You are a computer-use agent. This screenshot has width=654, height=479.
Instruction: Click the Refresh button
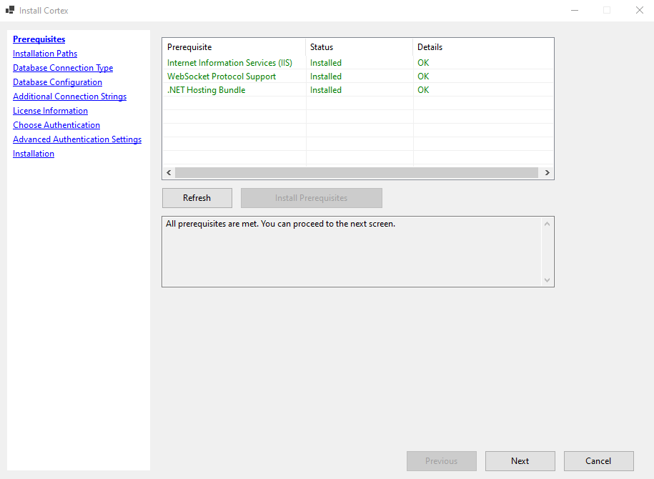click(x=197, y=198)
